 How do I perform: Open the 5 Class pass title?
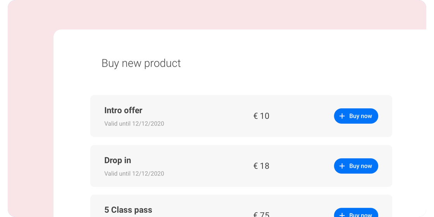pos(128,210)
